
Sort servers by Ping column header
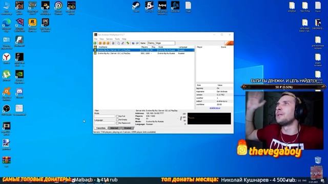coord(154,47)
